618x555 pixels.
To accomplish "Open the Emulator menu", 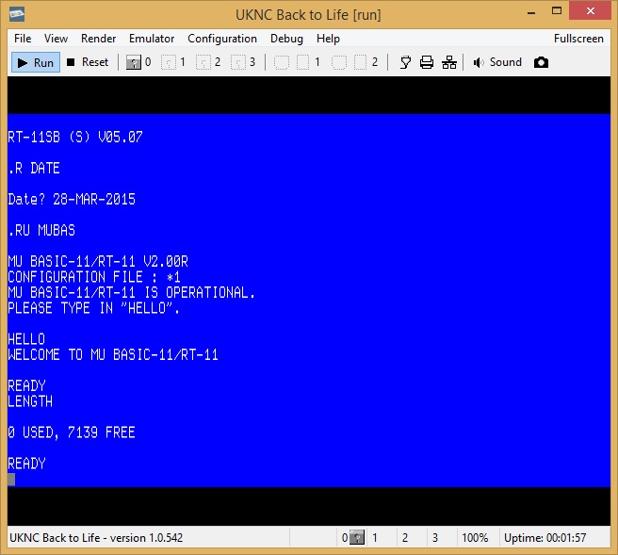I will click(x=152, y=39).
